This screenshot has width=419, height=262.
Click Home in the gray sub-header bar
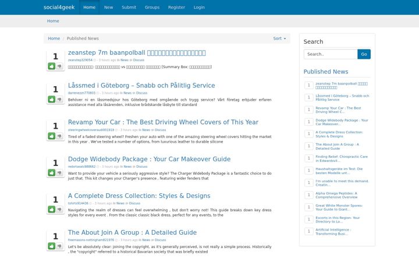(53, 21)
